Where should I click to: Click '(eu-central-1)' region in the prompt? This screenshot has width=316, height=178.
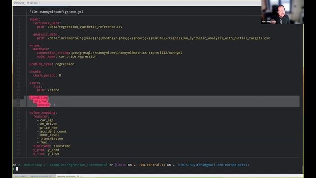(152, 165)
